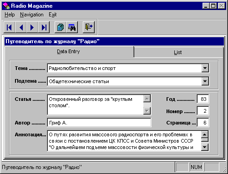228x174 pixels.
Task: Open the Help menu
Action: [10, 15]
